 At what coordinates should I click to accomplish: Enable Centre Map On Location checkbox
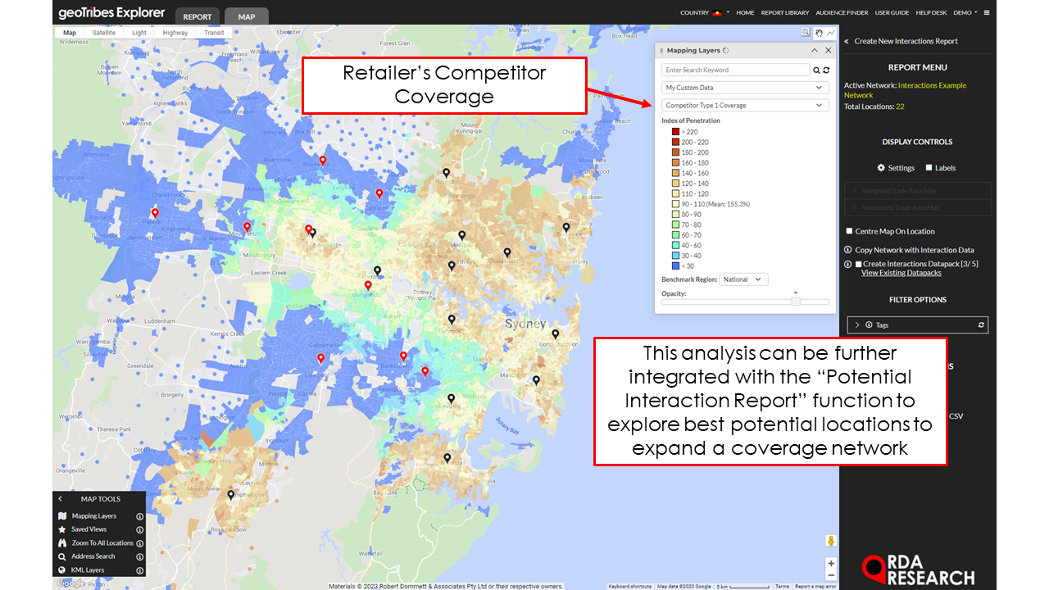coord(849,231)
